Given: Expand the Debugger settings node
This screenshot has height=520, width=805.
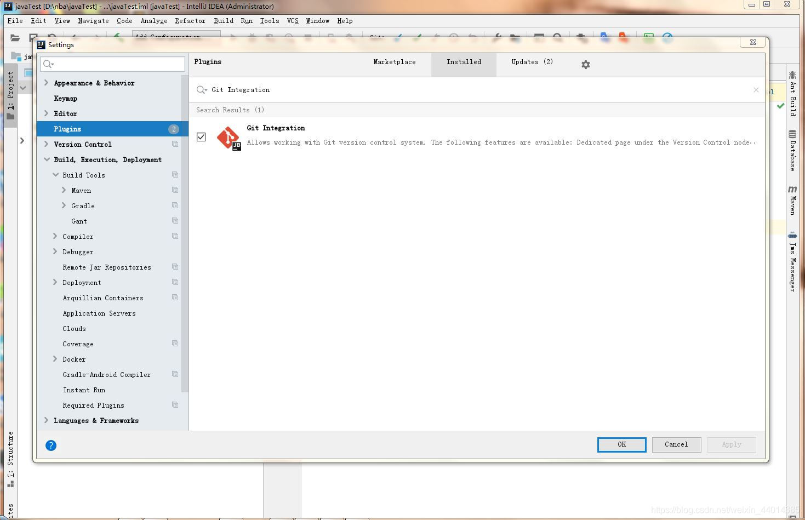Looking at the screenshot, I should [x=55, y=252].
